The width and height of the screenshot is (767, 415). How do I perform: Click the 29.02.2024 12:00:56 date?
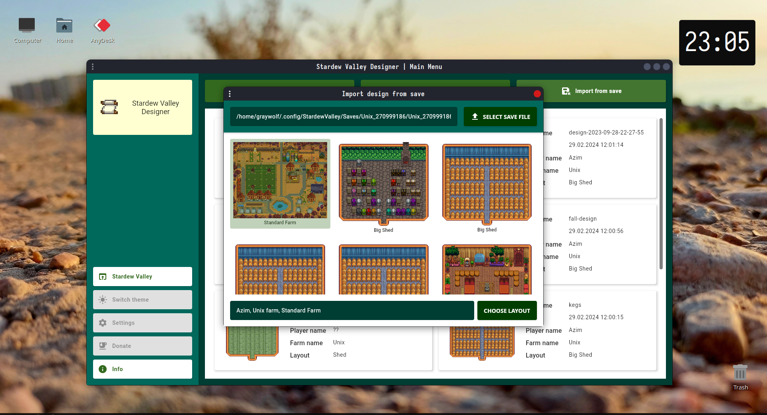click(596, 231)
